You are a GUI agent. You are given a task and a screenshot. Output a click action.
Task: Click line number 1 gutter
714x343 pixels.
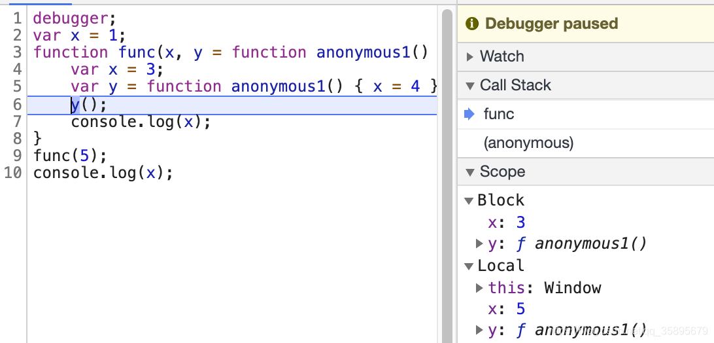(17, 19)
